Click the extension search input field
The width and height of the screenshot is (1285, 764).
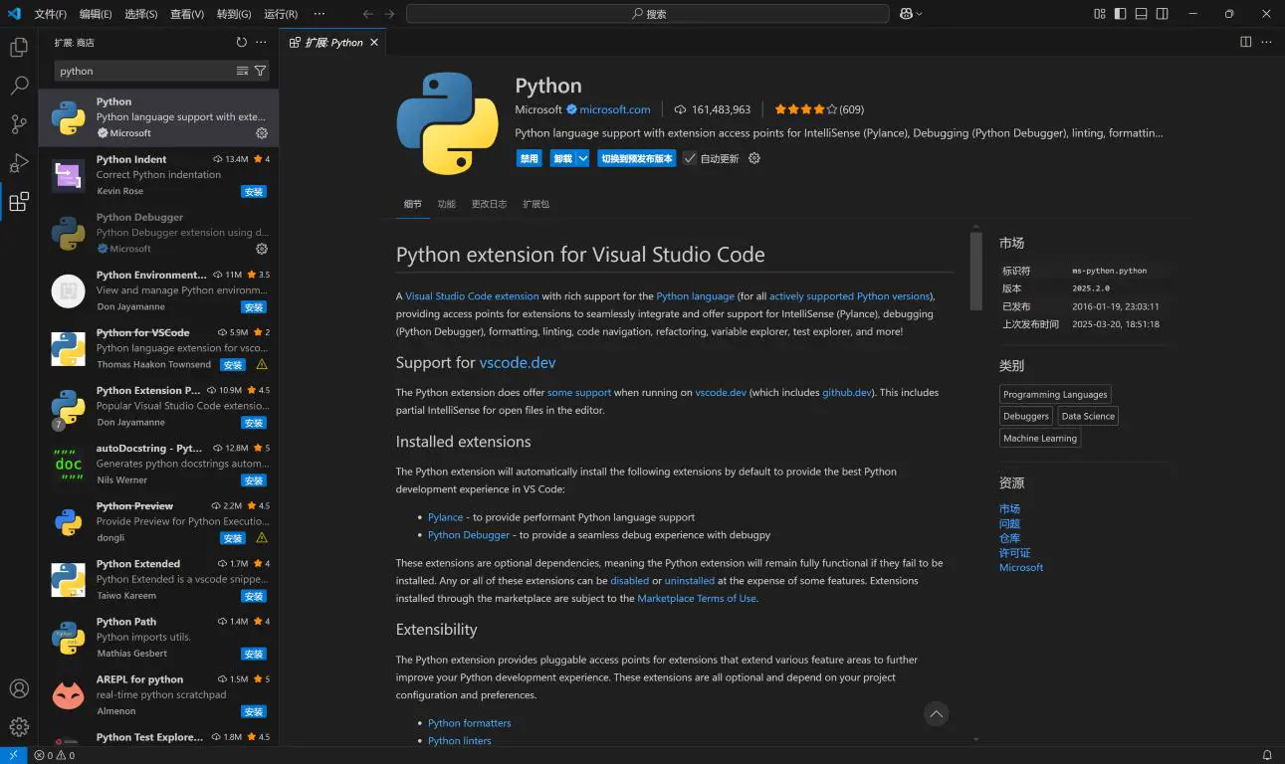point(144,71)
